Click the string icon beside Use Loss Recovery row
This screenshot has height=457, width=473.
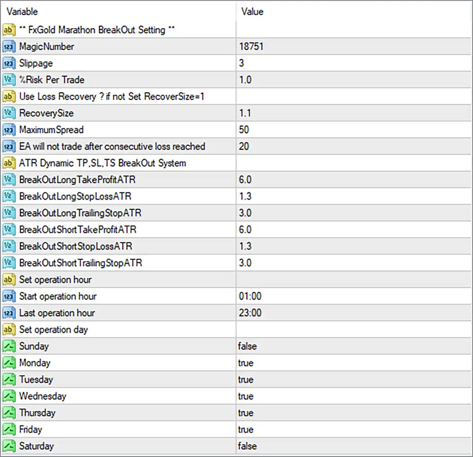9,96
